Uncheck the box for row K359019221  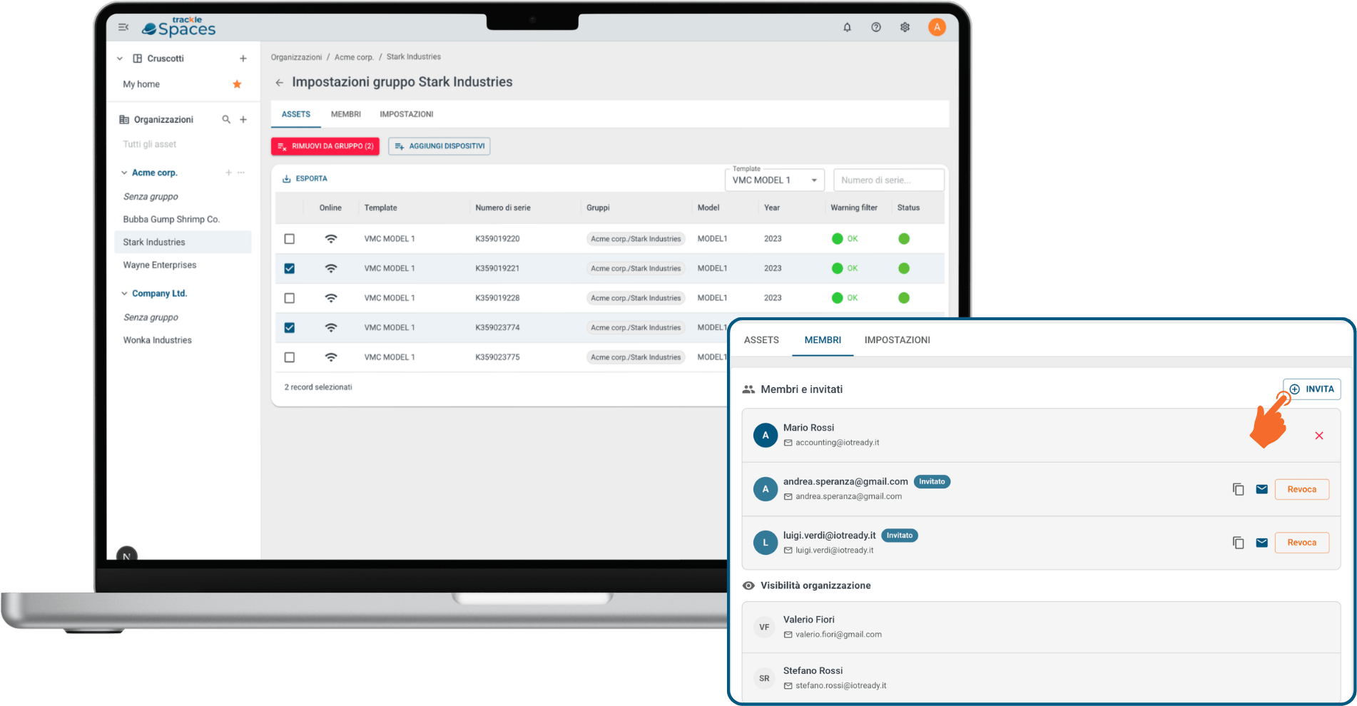tap(289, 269)
